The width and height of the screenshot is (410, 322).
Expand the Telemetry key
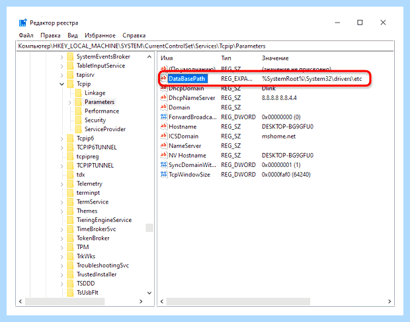pos(61,184)
